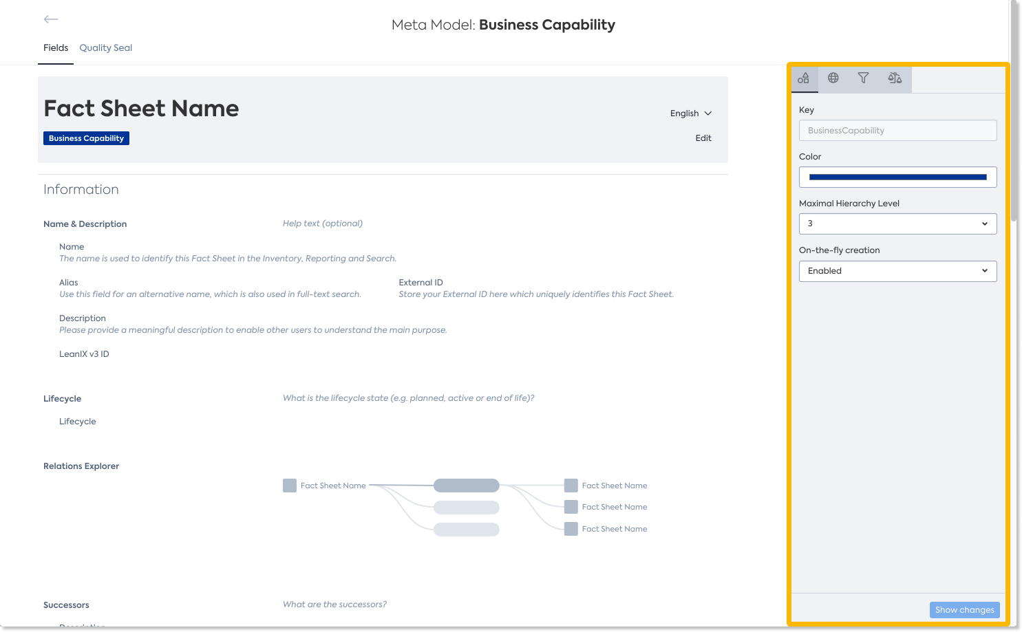Click the Business Capability badge
This screenshot has width=1022, height=632.
click(86, 138)
